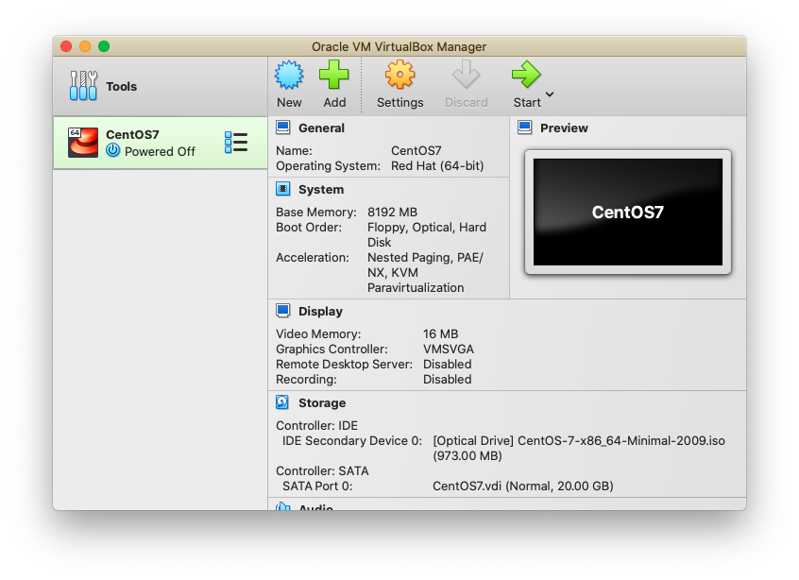The image size is (799, 580).
Task: Open the System settings header link
Action: [x=321, y=190]
